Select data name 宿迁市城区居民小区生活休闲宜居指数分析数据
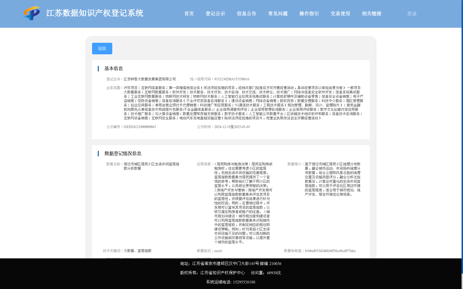 [x=151, y=166]
